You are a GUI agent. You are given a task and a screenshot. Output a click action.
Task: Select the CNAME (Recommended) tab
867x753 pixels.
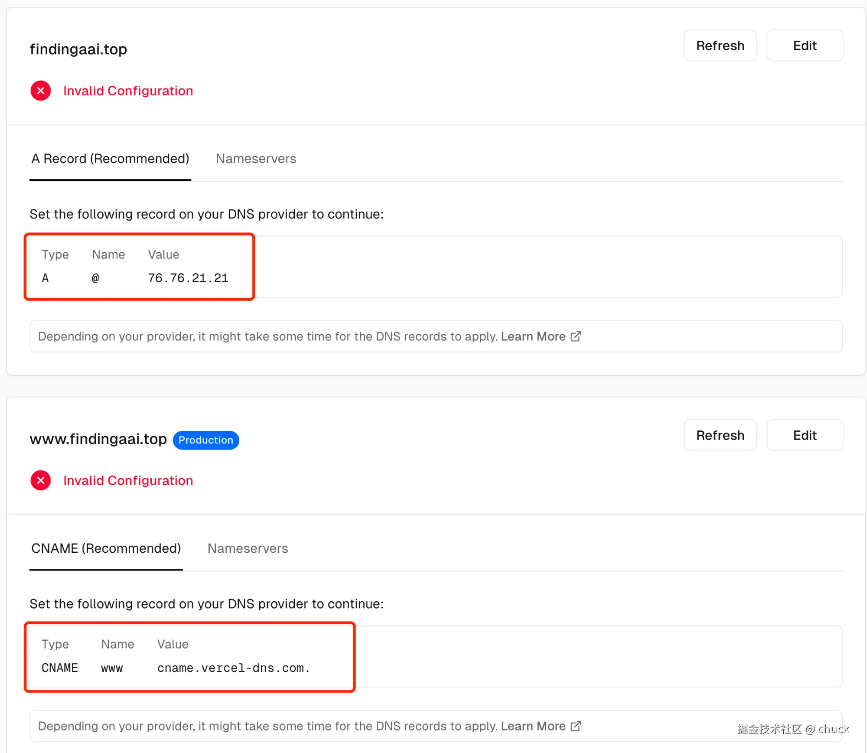[x=106, y=548]
